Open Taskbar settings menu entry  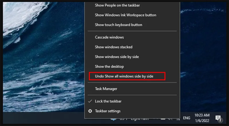pos(108,111)
